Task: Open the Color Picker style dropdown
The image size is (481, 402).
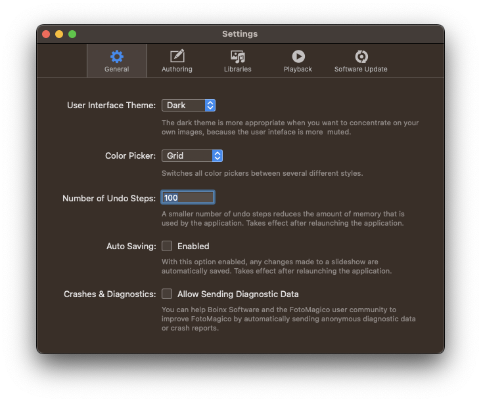Action: click(x=192, y=156)
